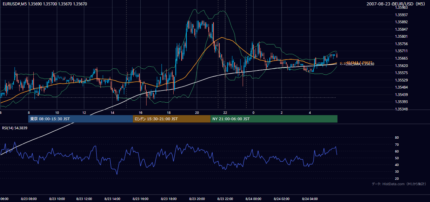This screenshot has width=430, height=202.
Task: Click hour label 20 under price chart
Action: (197, 112)
